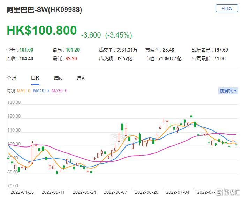This screenshot has width=242, height=198.
Task: Click the percentage change (-3.45%)
Action: pos(119,35)
